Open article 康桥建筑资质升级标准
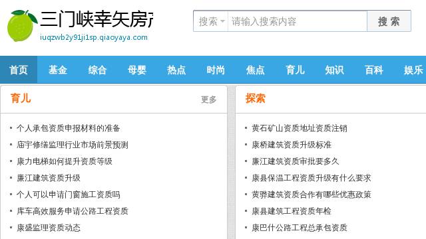This screenshot has width=426, height=239. (292, 145)
